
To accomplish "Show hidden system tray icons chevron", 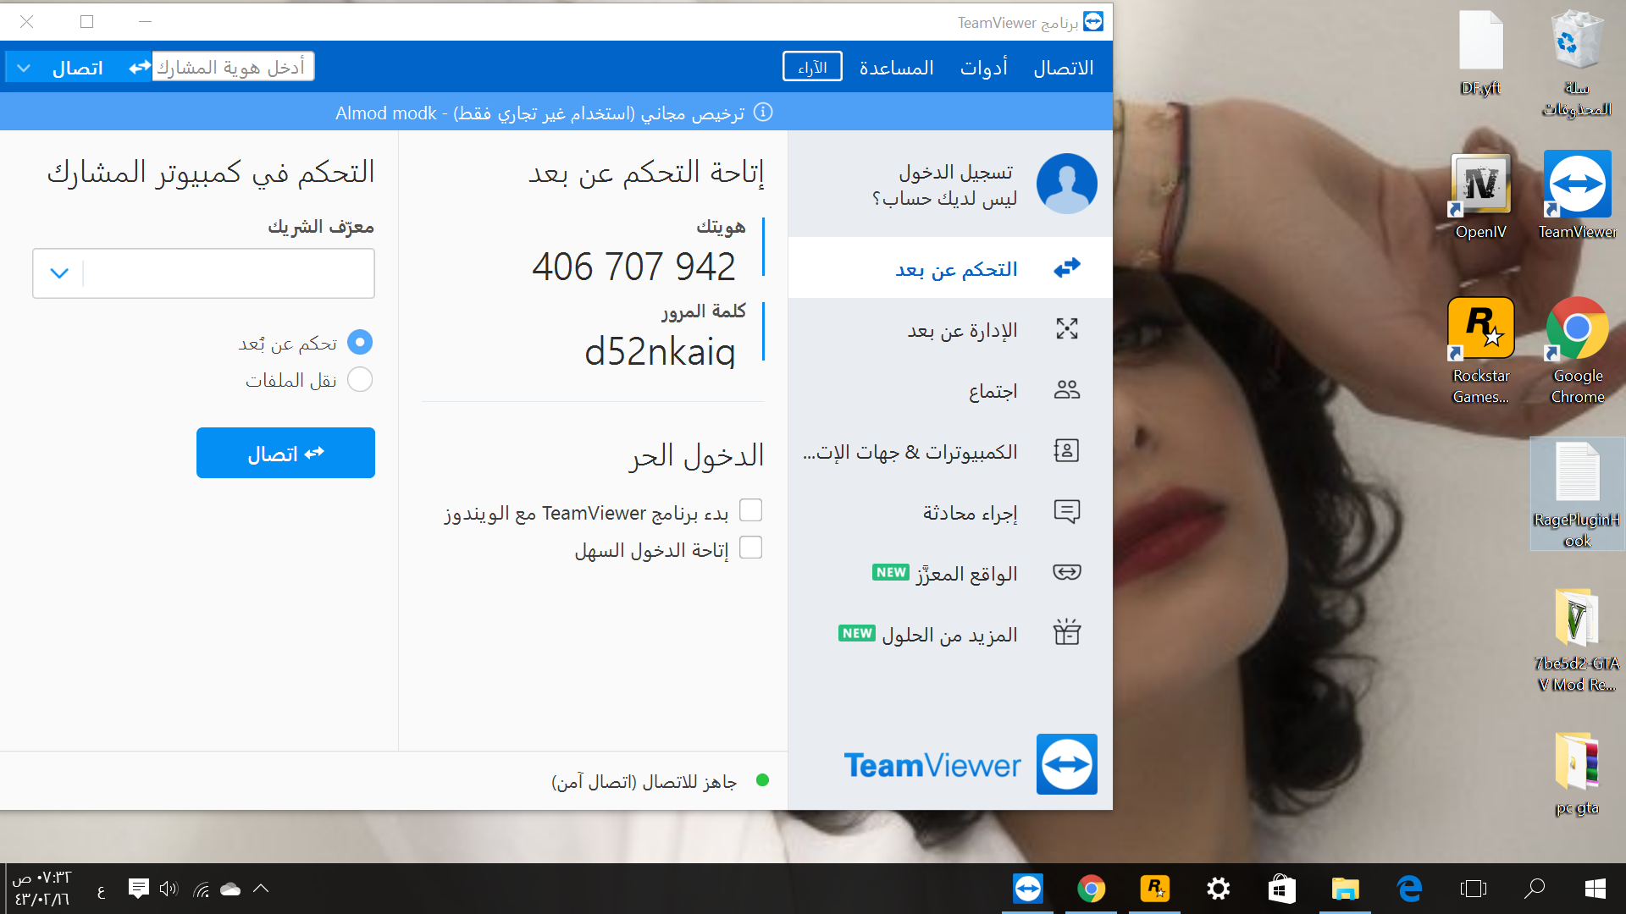I will [261, 889].
